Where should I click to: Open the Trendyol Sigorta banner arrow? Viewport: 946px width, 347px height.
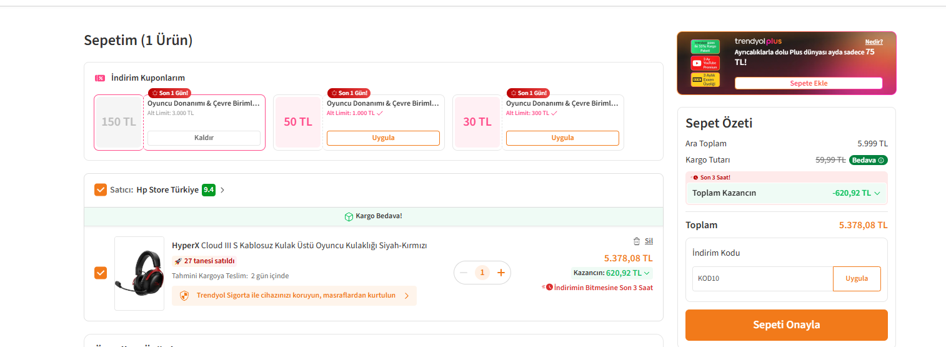pos(407,296)
